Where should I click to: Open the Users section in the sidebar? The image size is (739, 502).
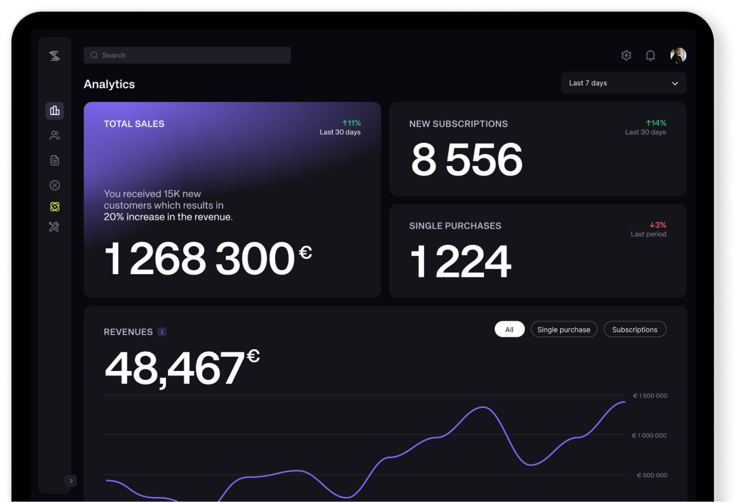(x=55, y=136)
